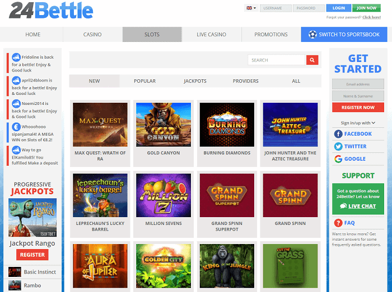Expand the 'Sign in/up with' chevron
392x292 pixels.
coord(374,123)
